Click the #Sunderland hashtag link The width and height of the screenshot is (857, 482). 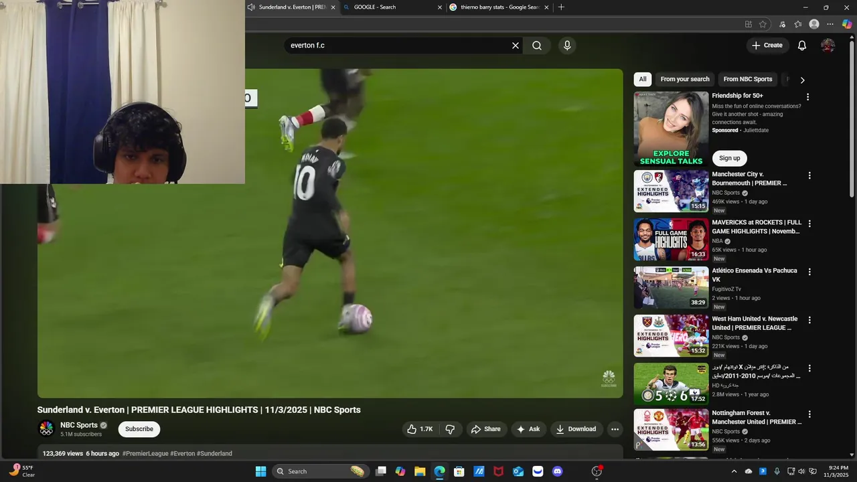(214, 453)
